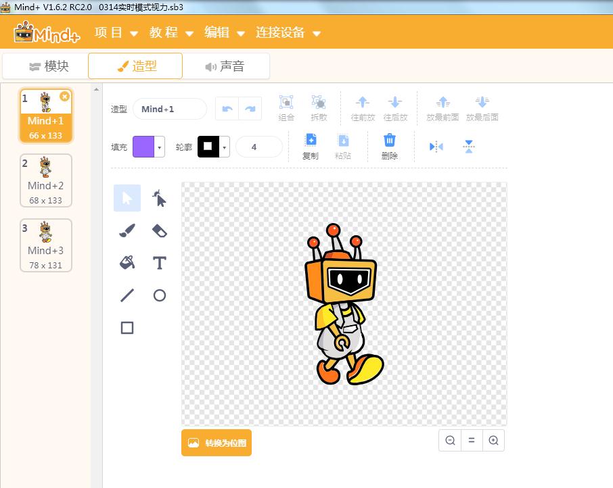Viewport: 613px width, 488px height.
Task: Open the 项目 menu
Action: coord(116,32)
